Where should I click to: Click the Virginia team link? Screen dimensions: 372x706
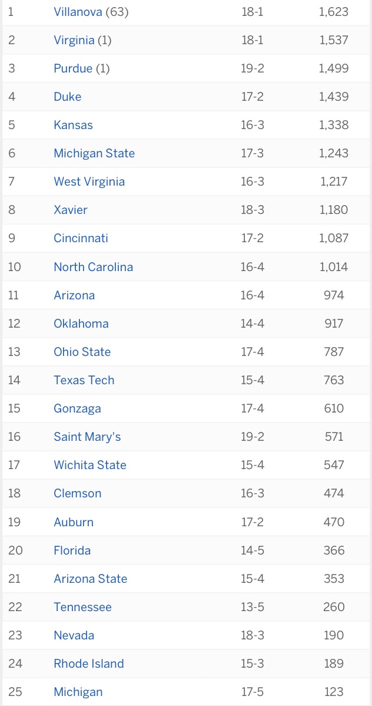coord(74,40)
